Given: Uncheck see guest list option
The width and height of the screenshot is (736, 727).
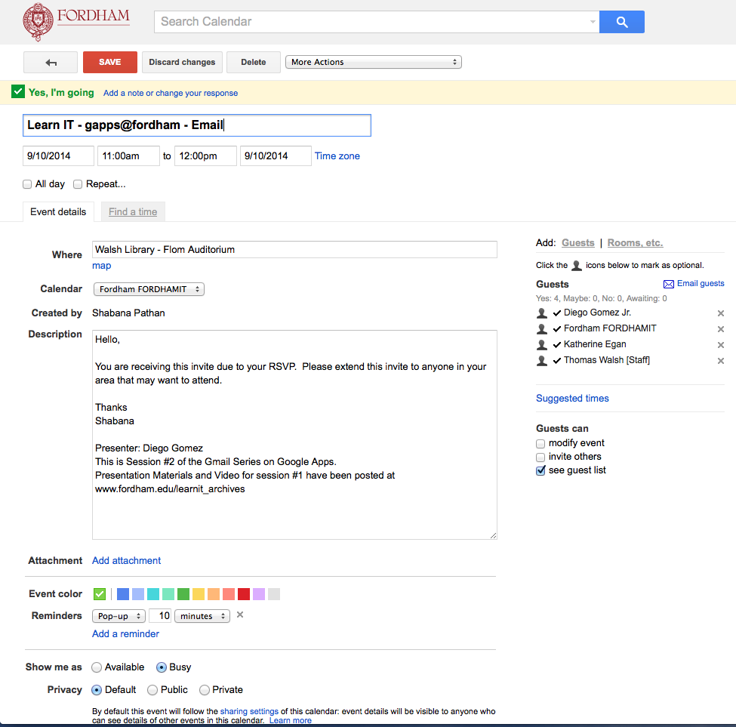Looking at the screenshot, I should point(540,471).
